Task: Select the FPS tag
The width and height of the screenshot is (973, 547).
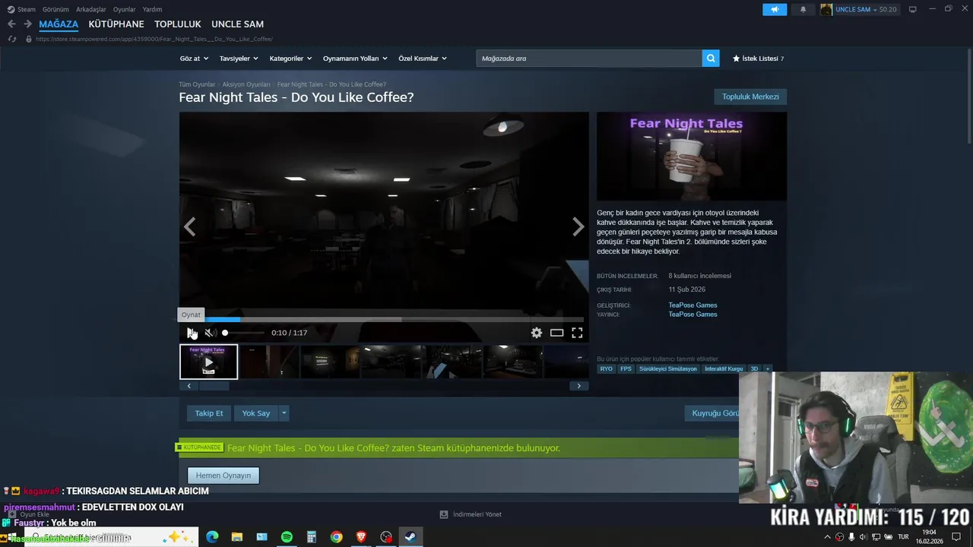Action: (626, 368)
